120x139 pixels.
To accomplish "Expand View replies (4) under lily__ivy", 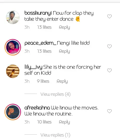I will [55, 94].
